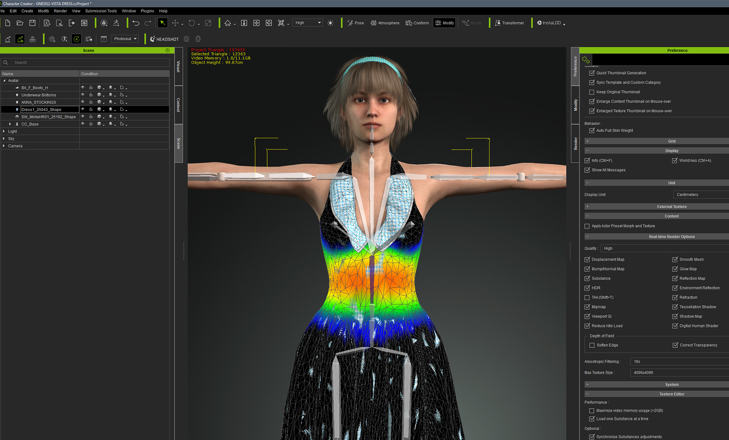The height and width of the screenshot is (440, 729).
Task: Enable TAA (Shift+T) checkbox
Action: (587, 297)
